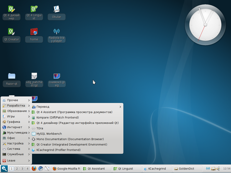Image resolution: width=231 pixels, height=173 pixels.
Task: Click the analog clock widget
Action: click(205, 25)
